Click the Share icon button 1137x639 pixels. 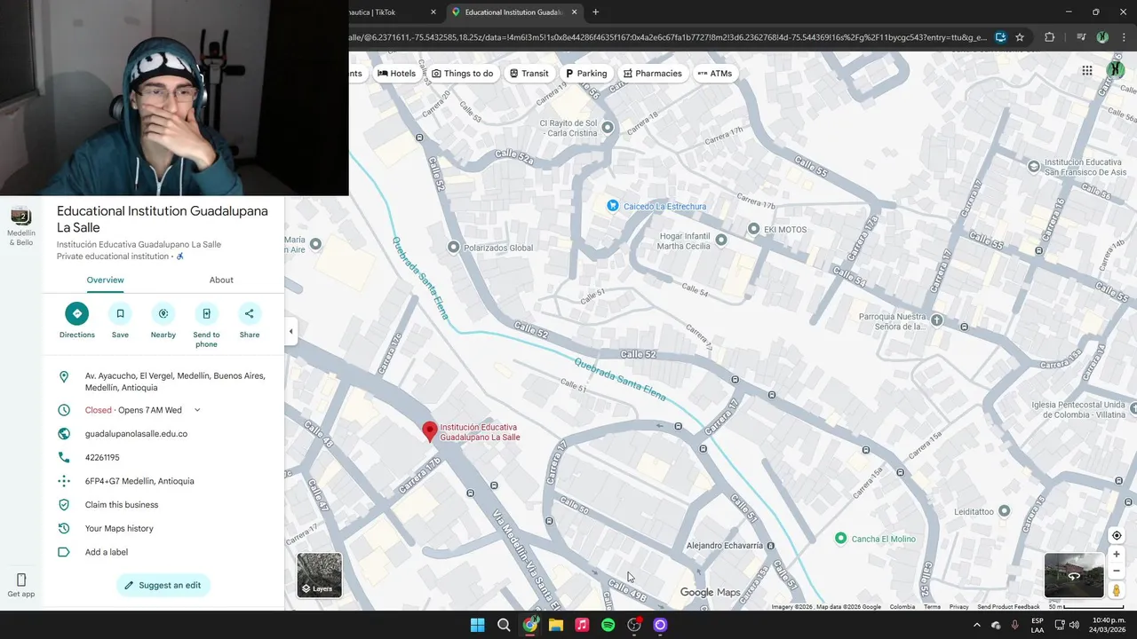[250, 313]
